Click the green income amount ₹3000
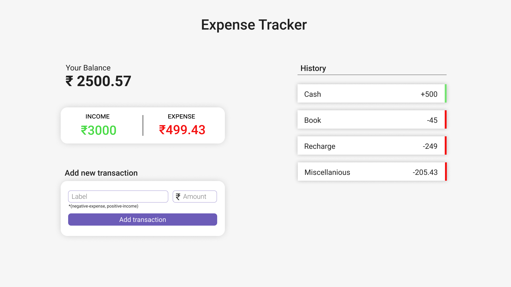The image size is (511, 287). [99, 130]
